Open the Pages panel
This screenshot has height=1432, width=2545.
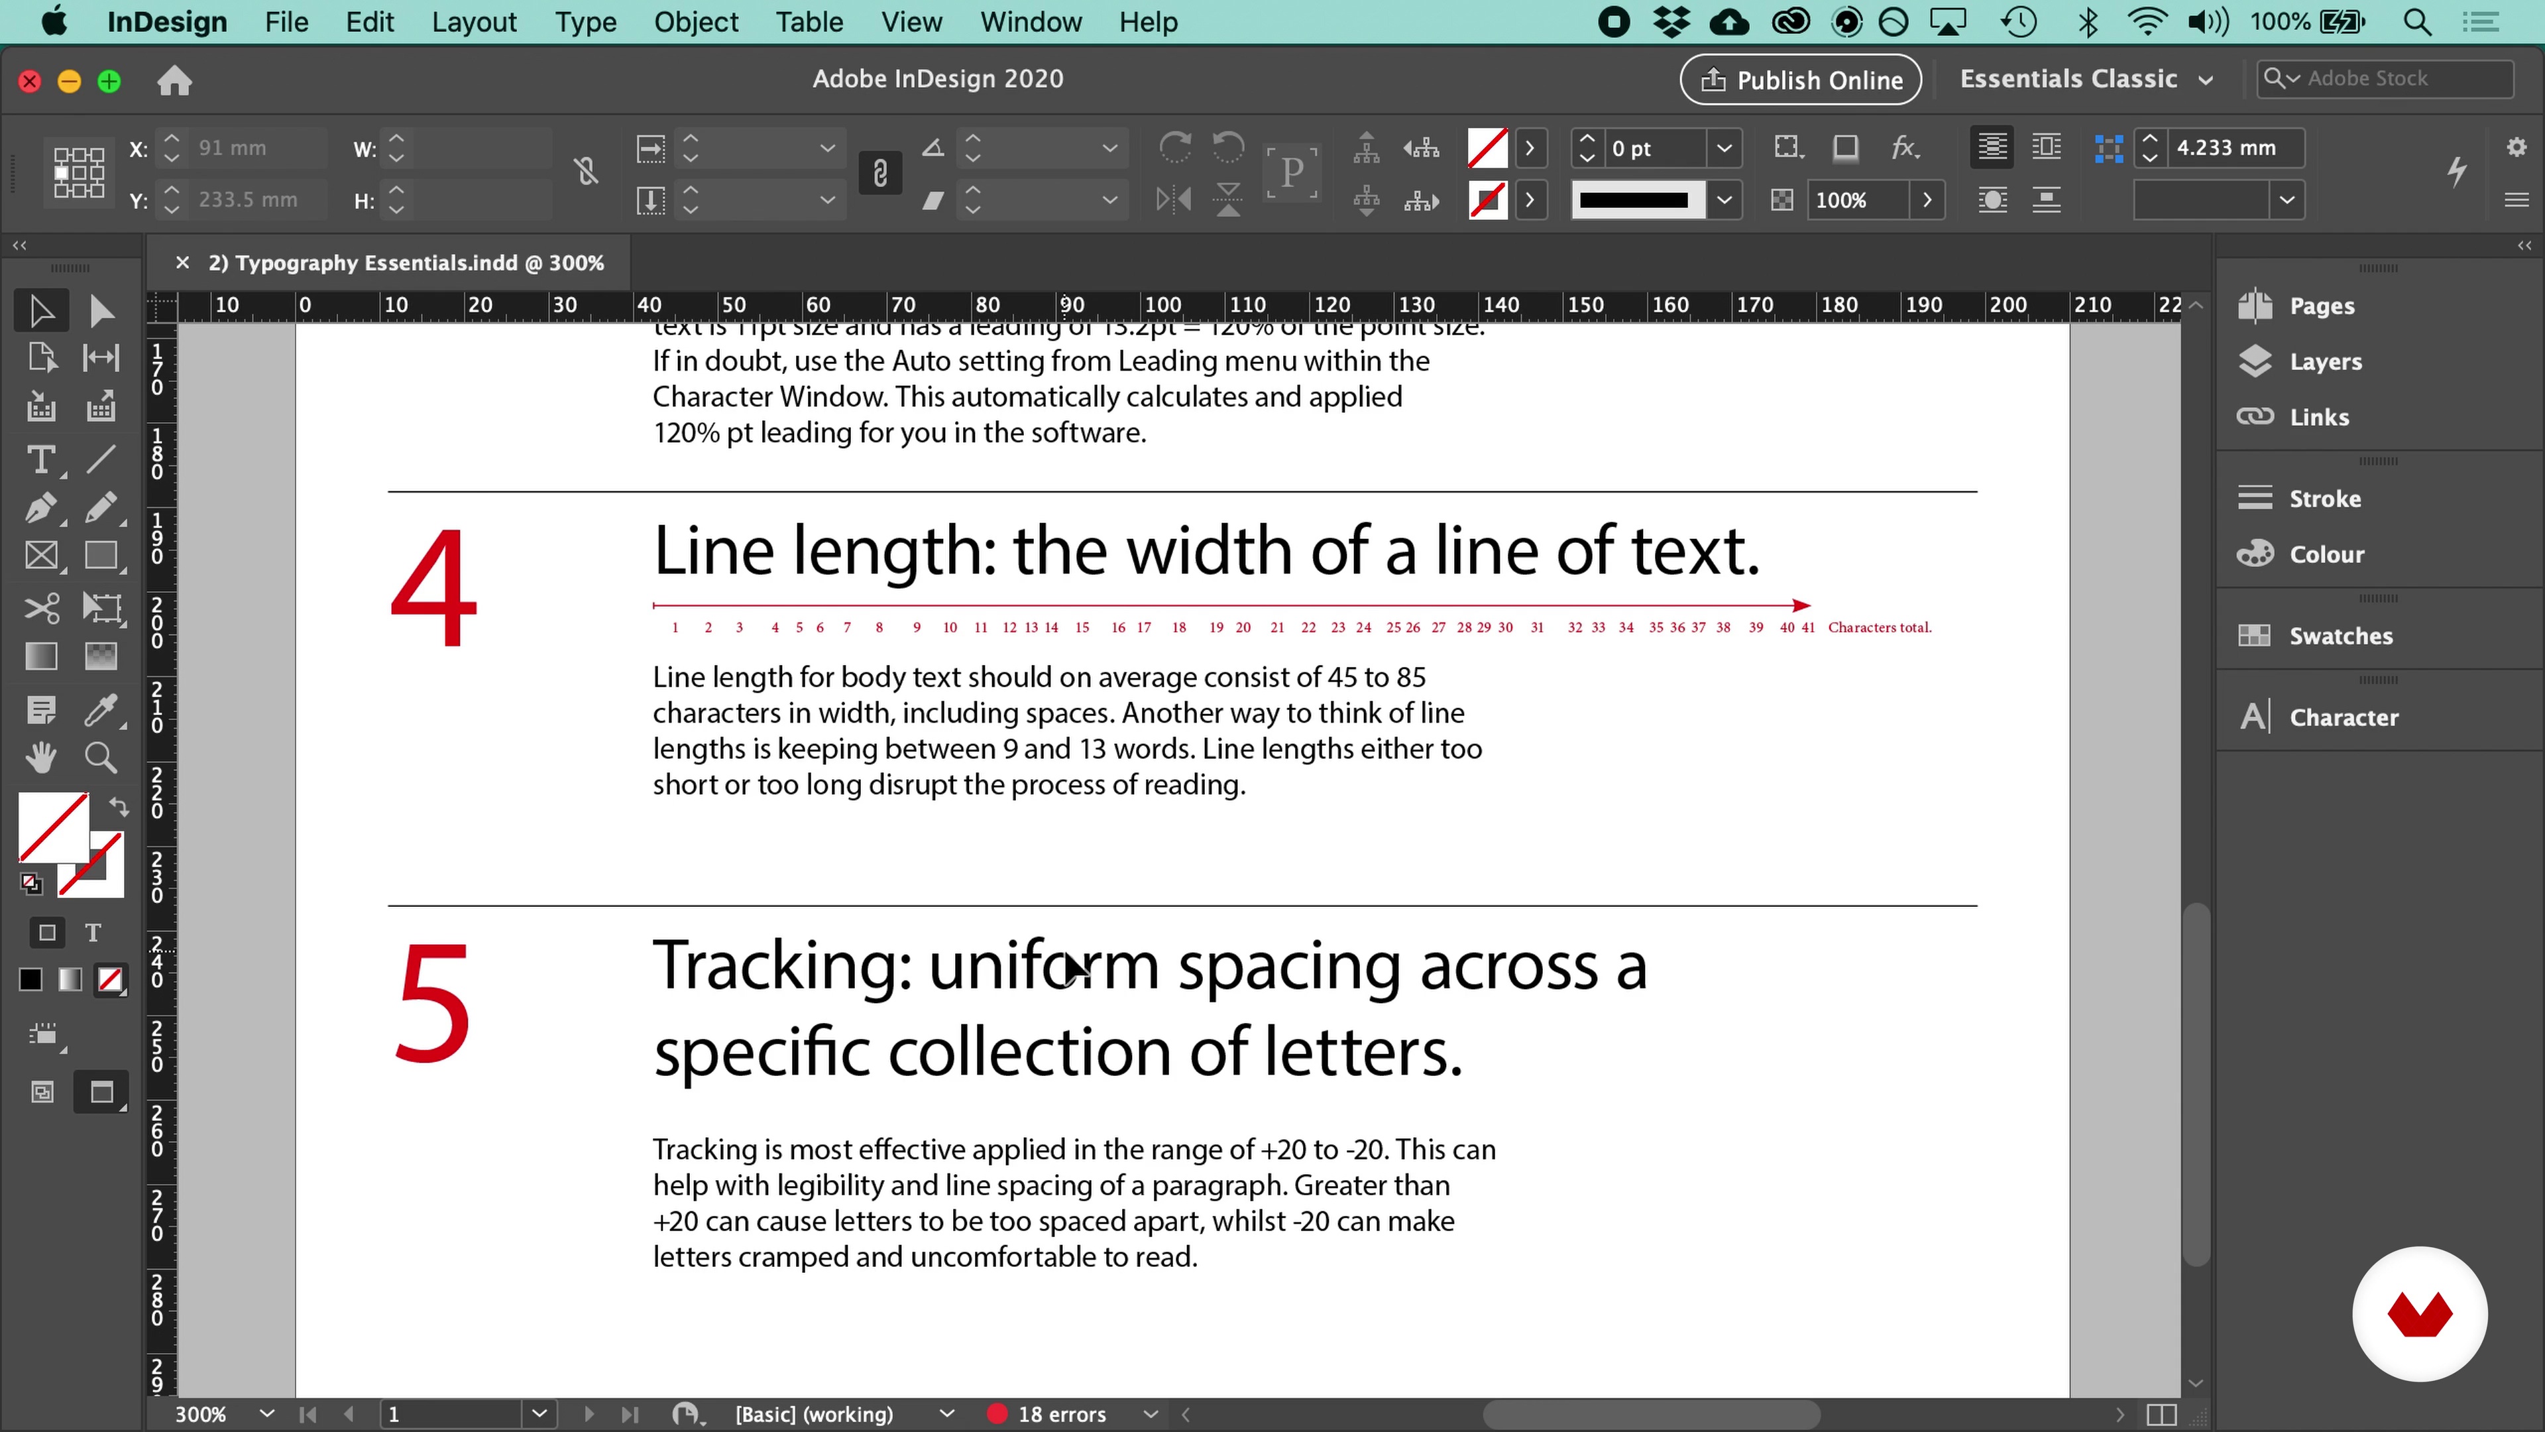[2321, 306]
